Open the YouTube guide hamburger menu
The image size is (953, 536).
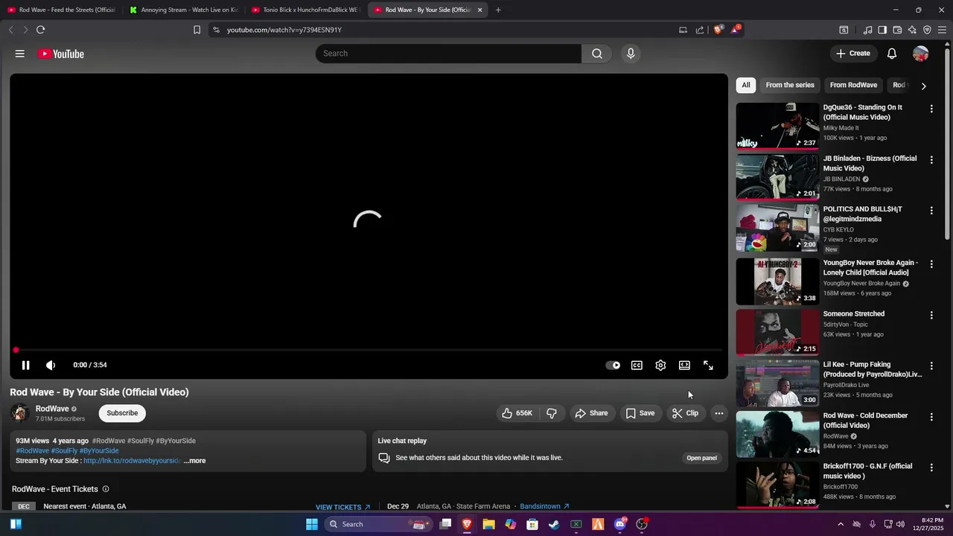(20, 54)
